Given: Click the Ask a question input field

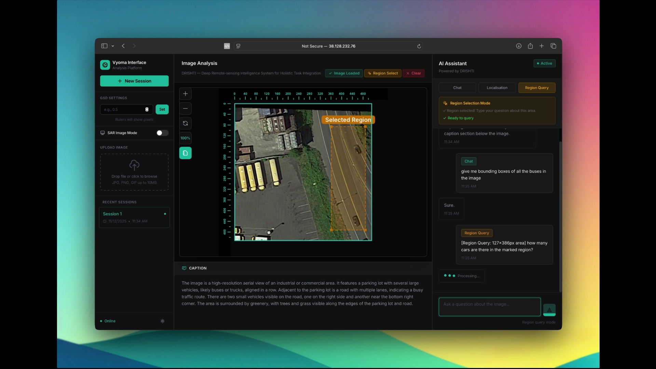Looking at the screenshot, I should pos(489,307).
